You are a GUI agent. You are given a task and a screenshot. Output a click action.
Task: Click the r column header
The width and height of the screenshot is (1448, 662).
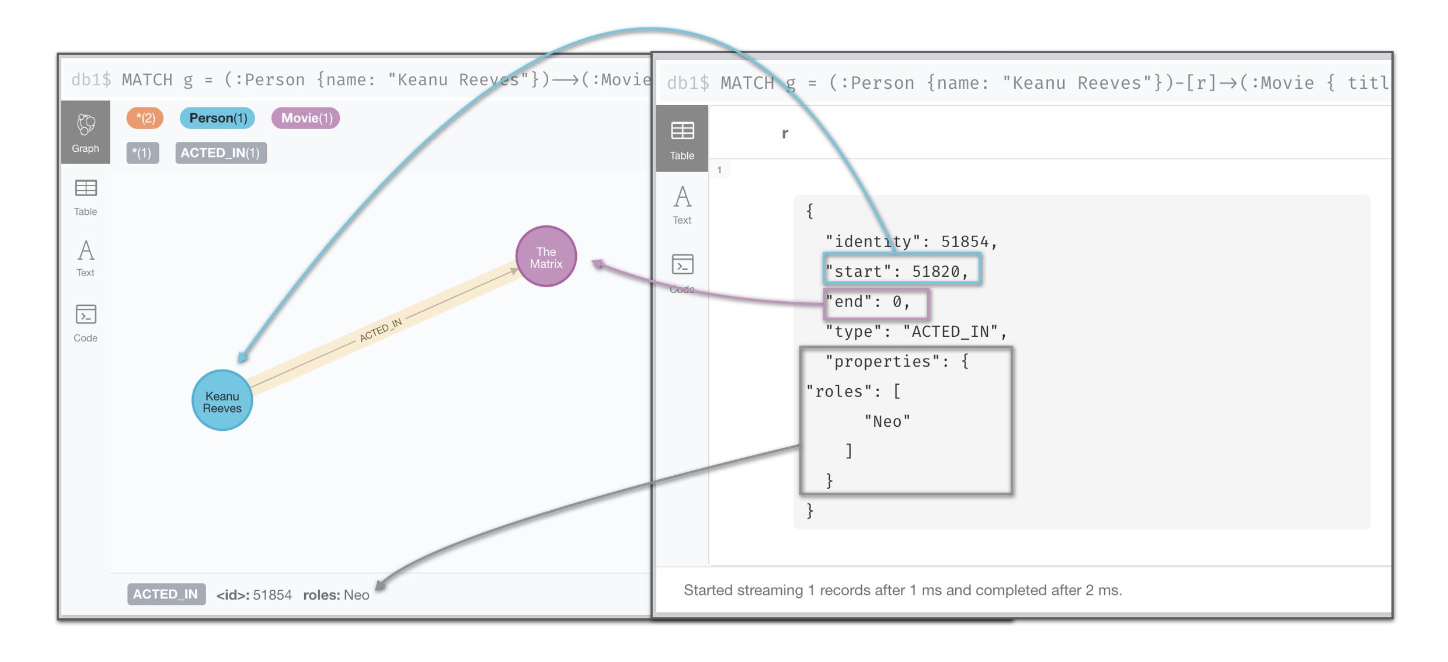point(785,134)
